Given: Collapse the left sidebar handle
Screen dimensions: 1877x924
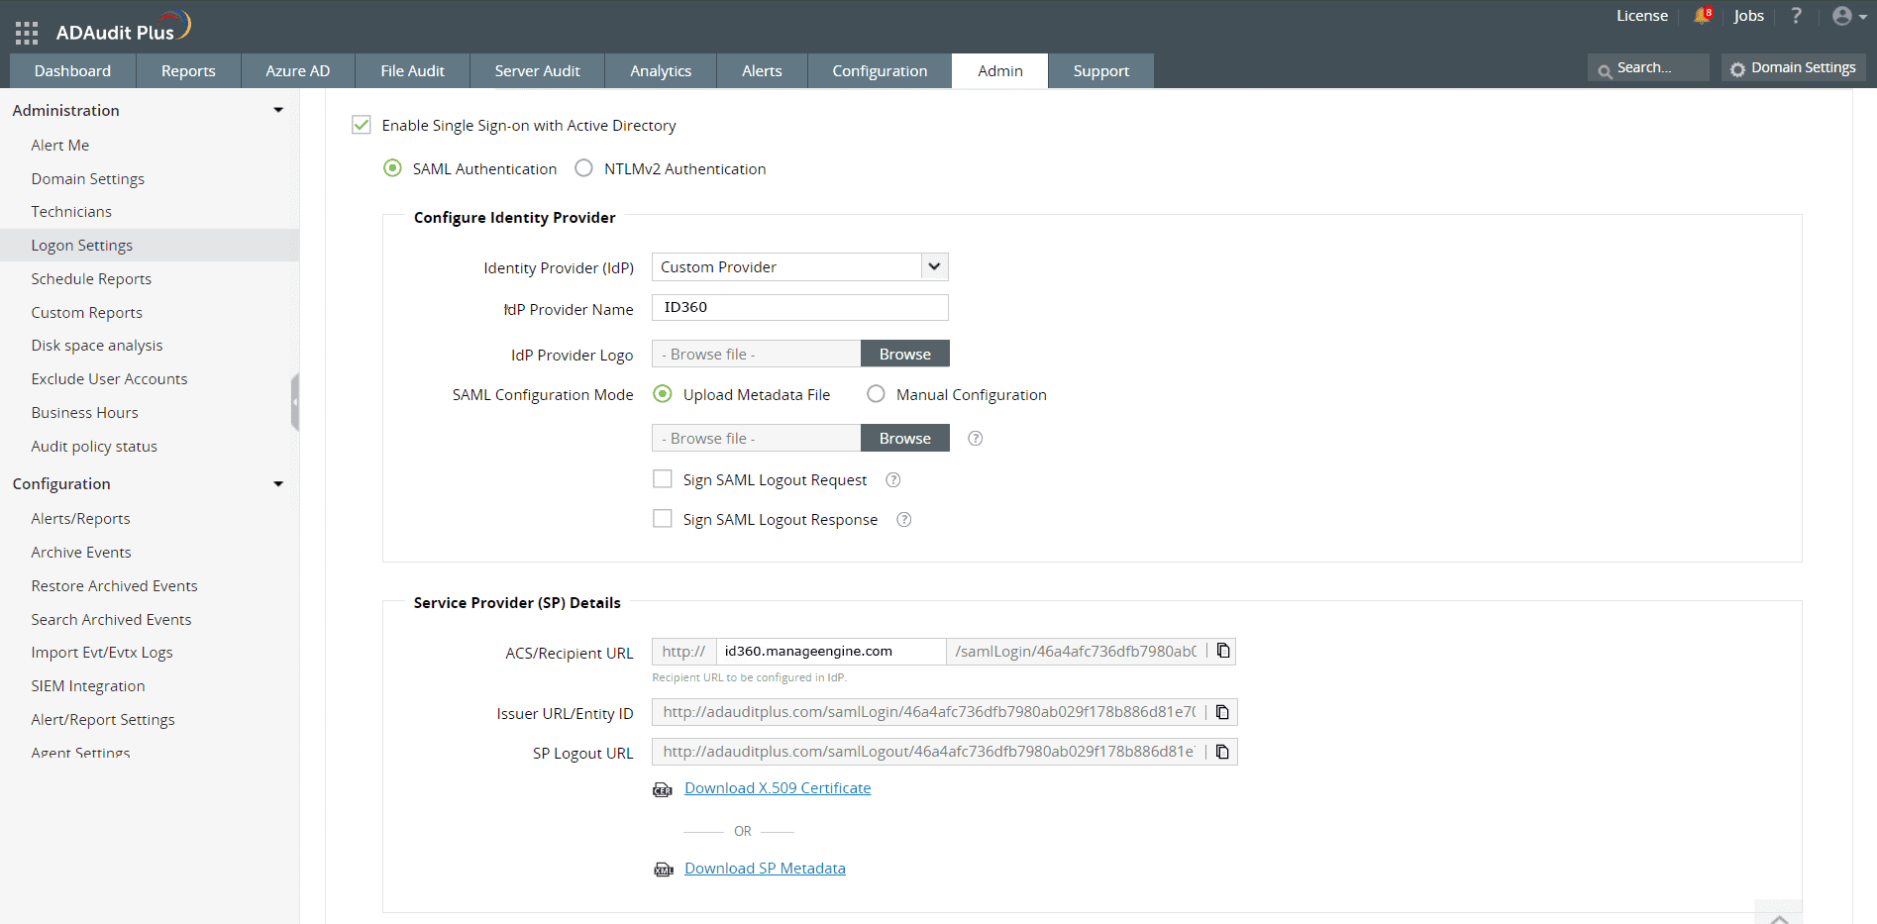Looking at the screenshot, I should coord(295,402).
